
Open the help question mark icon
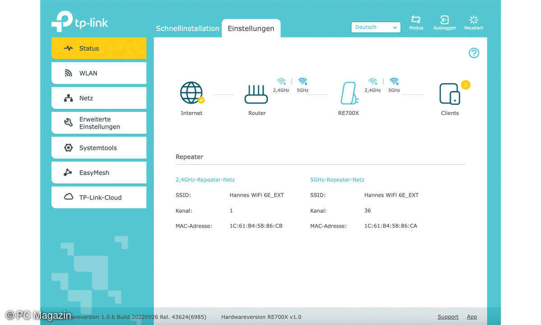tap(474, 53)
